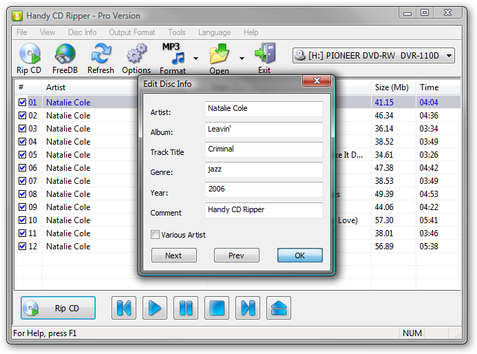Open the Tools menu
Viewport: 477px width, 354px height.
pyautogui.click(x=177, y=32)
